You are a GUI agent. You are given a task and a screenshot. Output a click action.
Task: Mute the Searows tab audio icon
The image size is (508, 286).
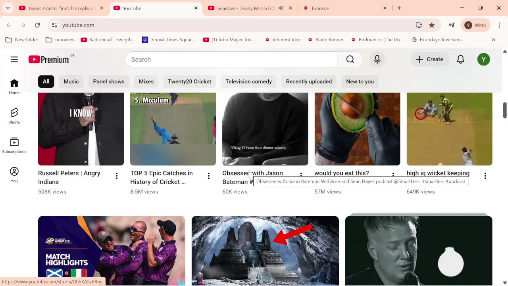click(x=281, y=8)
